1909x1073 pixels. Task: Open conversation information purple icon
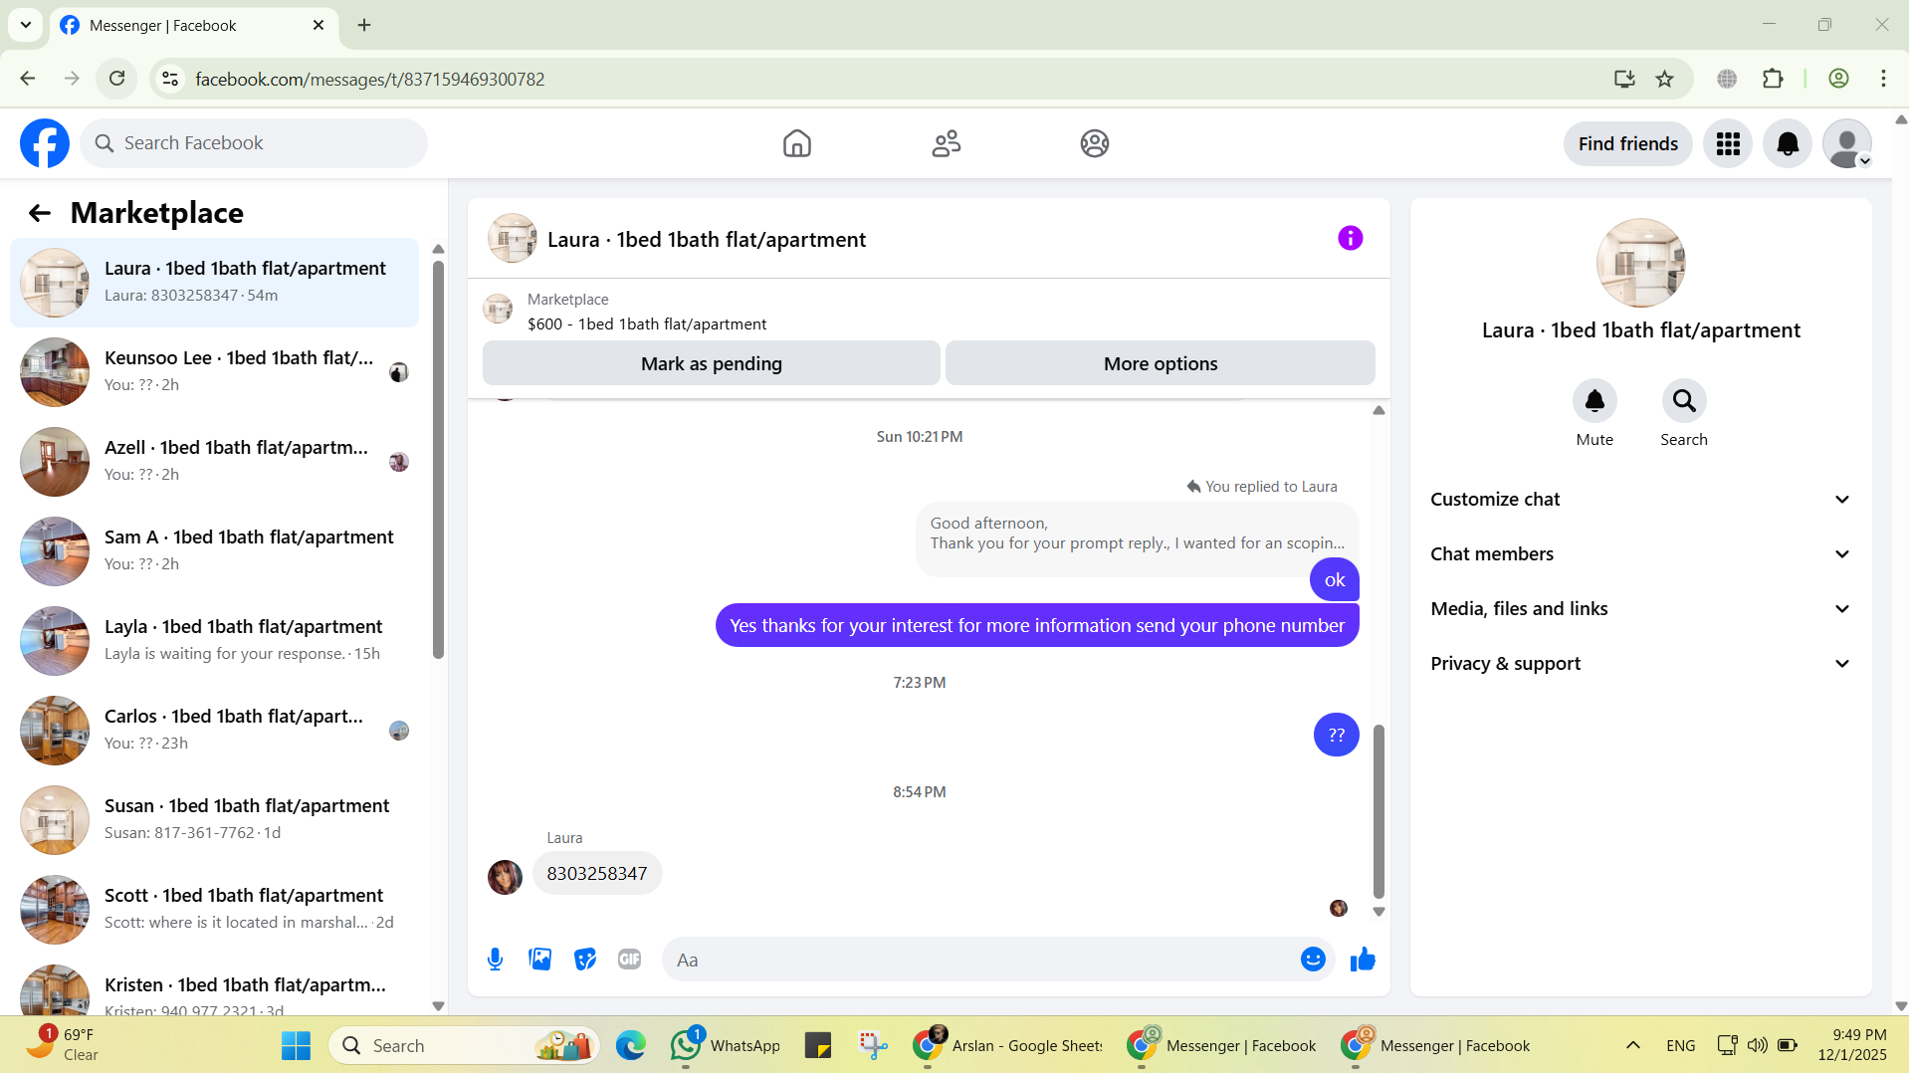click(1351, 238)
